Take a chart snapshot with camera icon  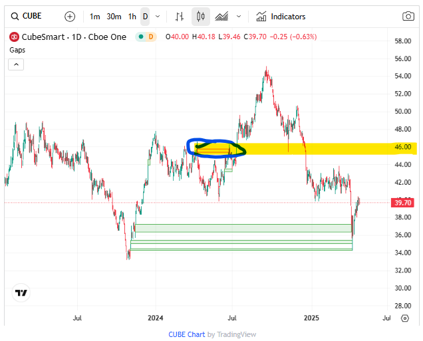(408, 17)
